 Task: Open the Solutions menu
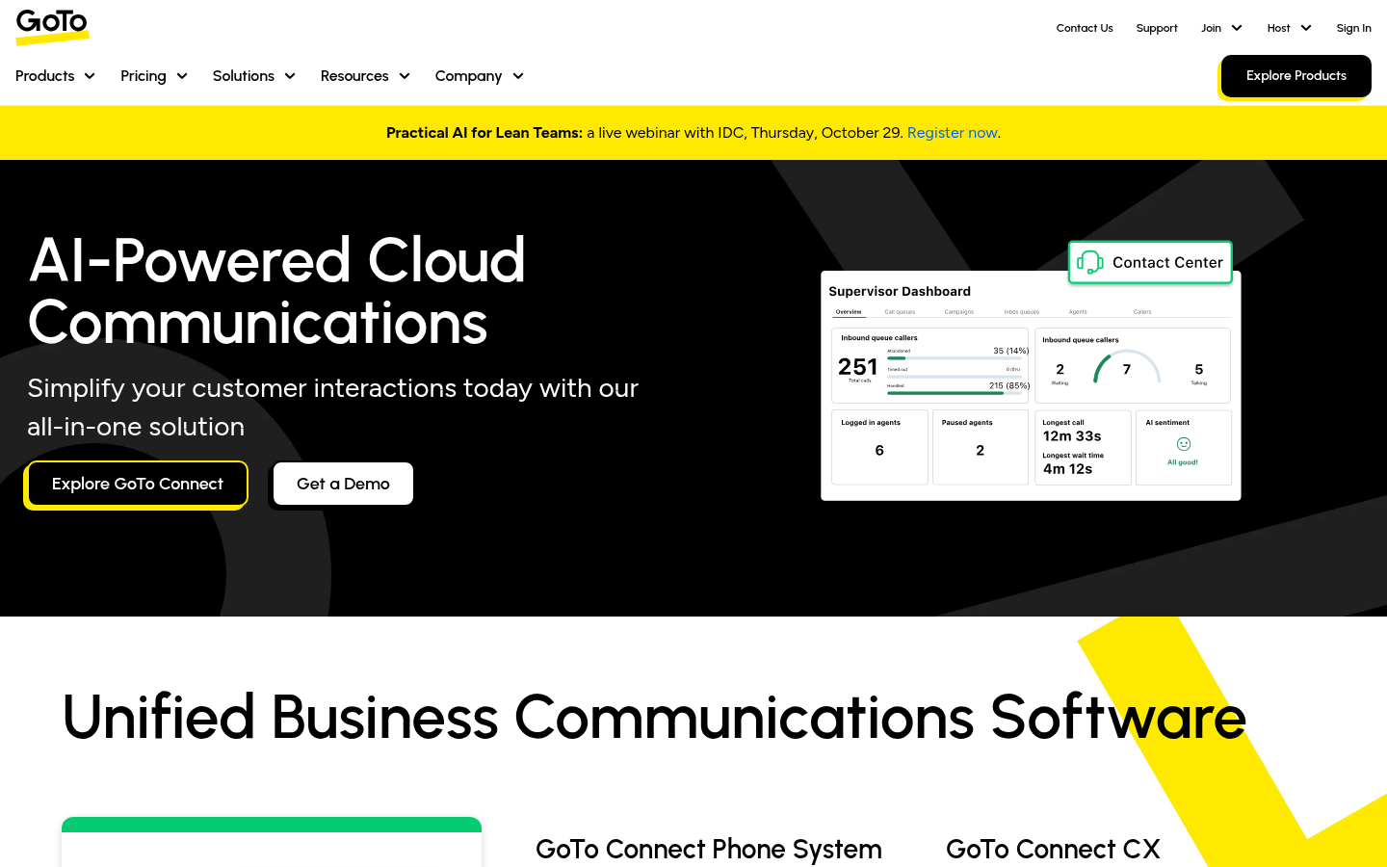(254, 76)
